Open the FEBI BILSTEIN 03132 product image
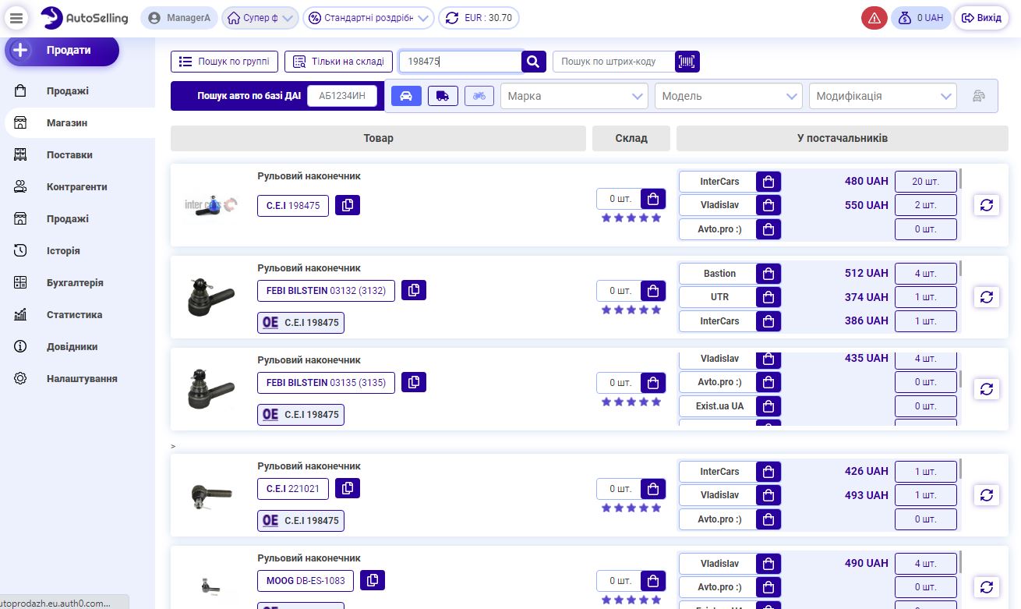 click(210, 297)
